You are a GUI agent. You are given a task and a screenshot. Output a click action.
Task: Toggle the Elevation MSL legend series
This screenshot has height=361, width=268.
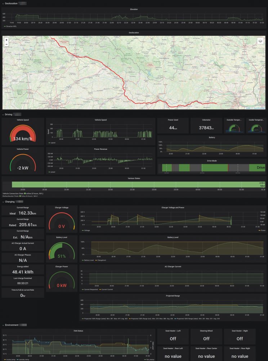(x=10, y=26)
